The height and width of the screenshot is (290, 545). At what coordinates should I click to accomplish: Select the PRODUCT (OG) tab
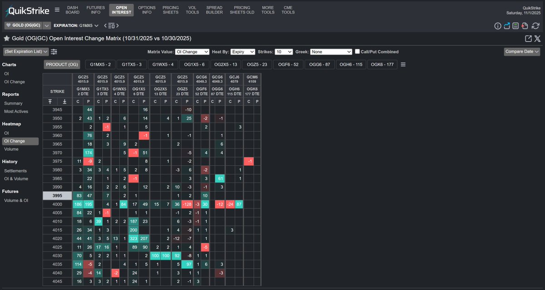click(62, 64)
